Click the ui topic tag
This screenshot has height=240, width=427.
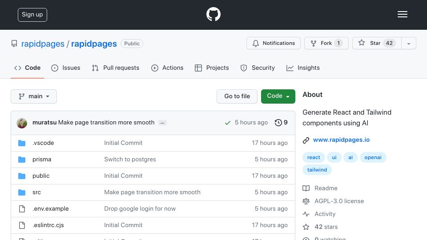(x=334, y=157)
